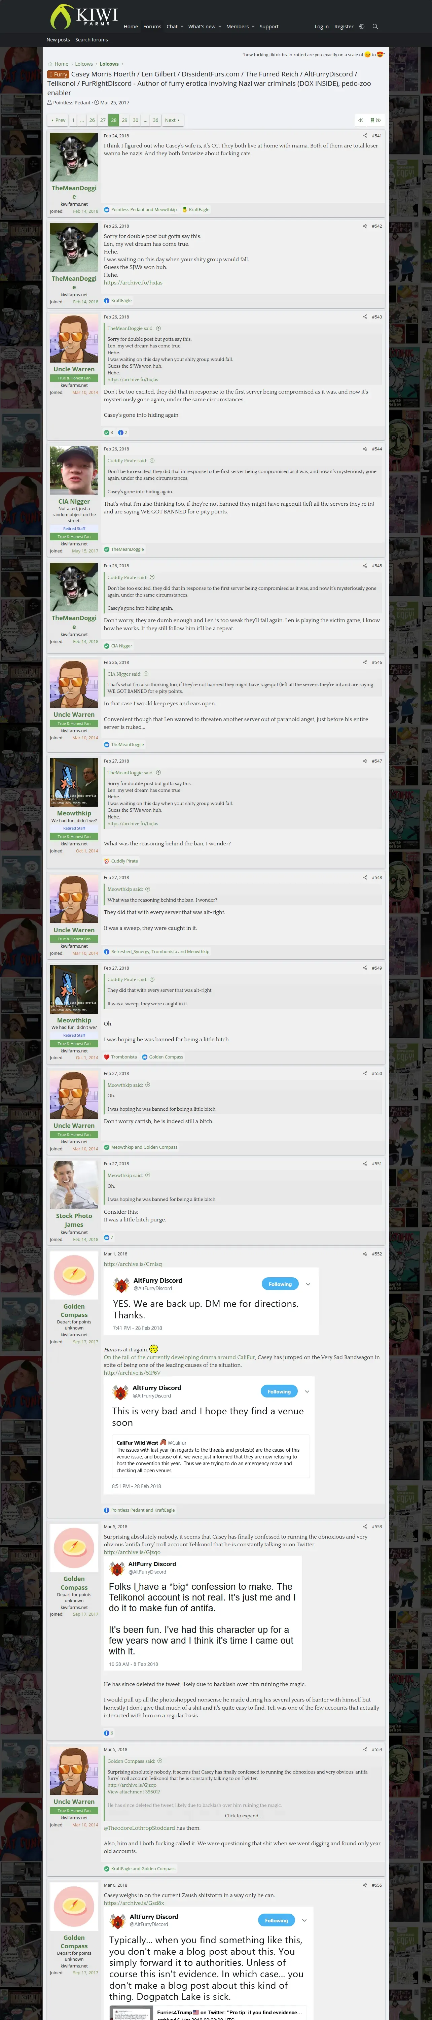Click the share icon on post #549
The width and height of the screenshot is (432, 2020).
[x=365, y=968]
